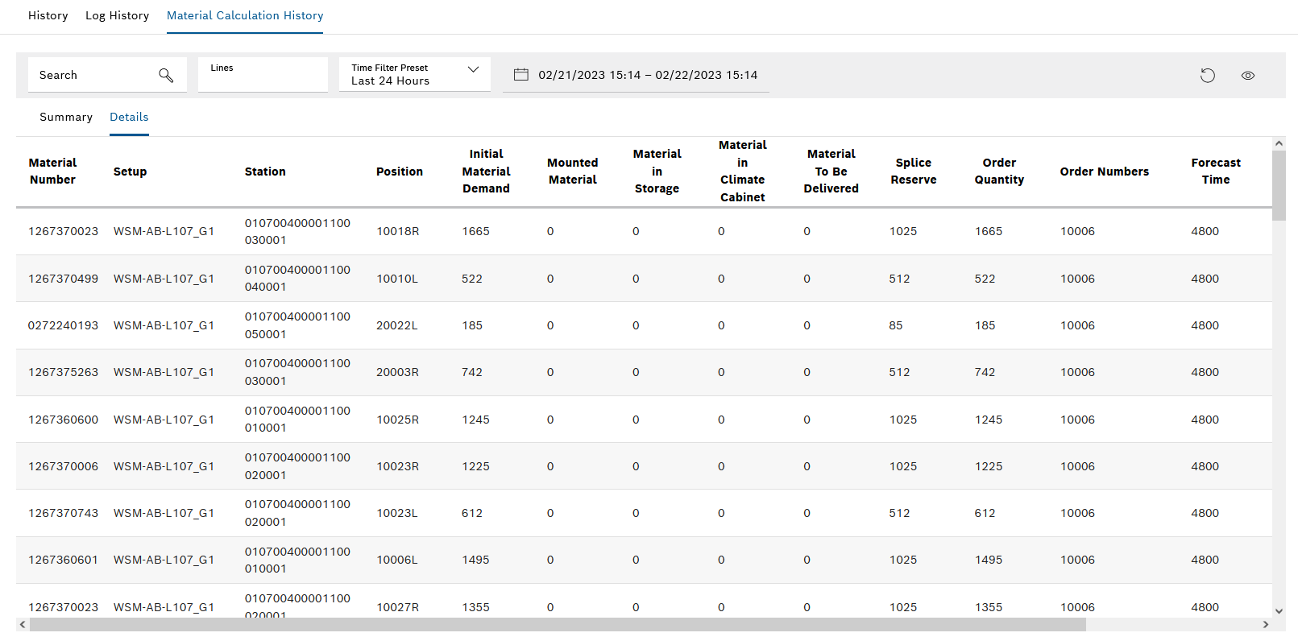Viewport: 1298px width, 641px height.
Task: Select Material Calculation History tab
Action: coord(245,15)
